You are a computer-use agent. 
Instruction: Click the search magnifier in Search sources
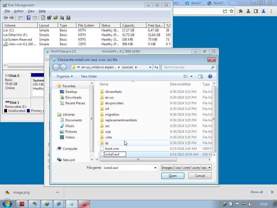(x=213, y=67)
